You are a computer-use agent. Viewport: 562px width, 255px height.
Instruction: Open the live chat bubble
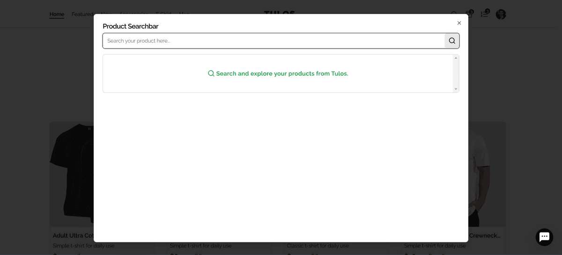[544, 237]
